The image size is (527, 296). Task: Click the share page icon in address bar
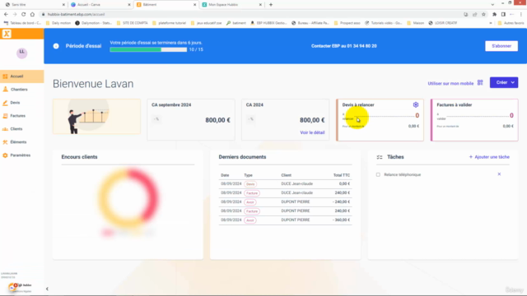[x=474, y=15]
